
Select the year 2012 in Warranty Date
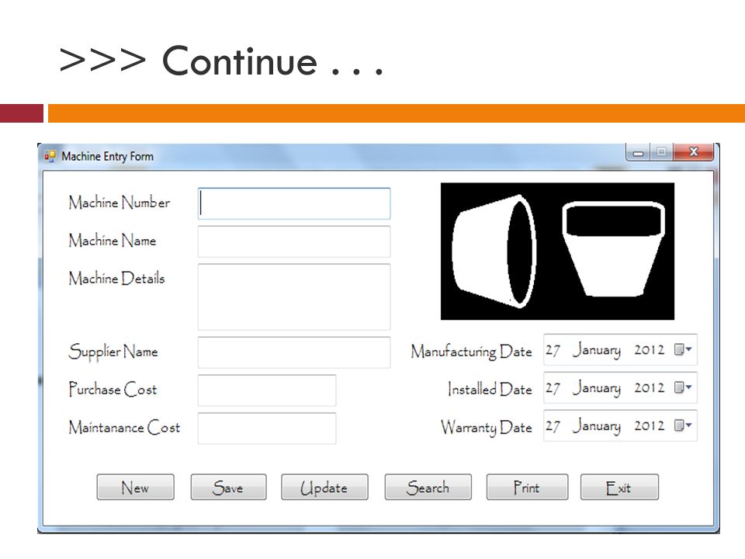649,425
